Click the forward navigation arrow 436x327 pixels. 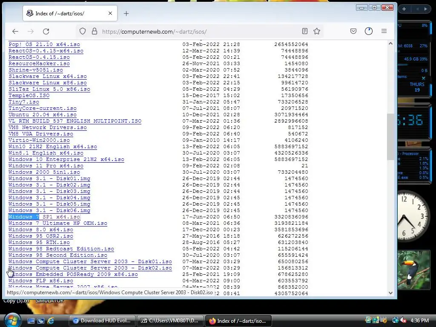click(x=31, y=32)
